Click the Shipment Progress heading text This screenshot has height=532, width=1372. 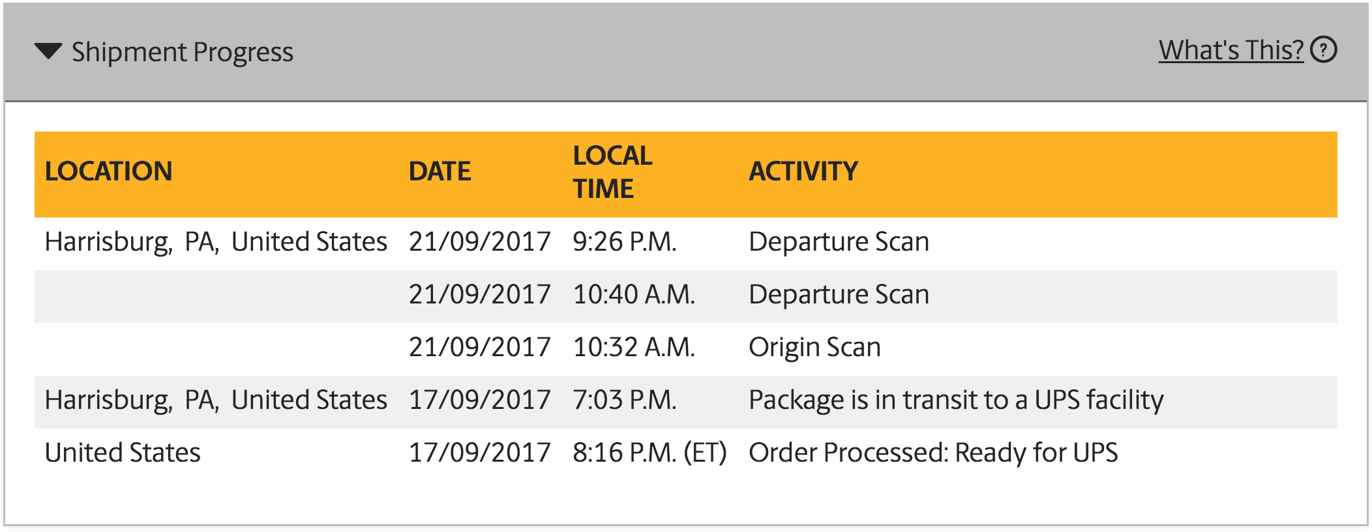pyautogui.click(x=183, y=52)
